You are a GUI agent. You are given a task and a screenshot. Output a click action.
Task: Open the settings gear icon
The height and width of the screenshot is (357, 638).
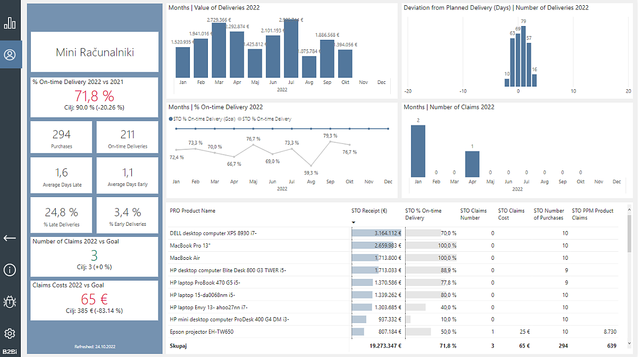(11, 334)
